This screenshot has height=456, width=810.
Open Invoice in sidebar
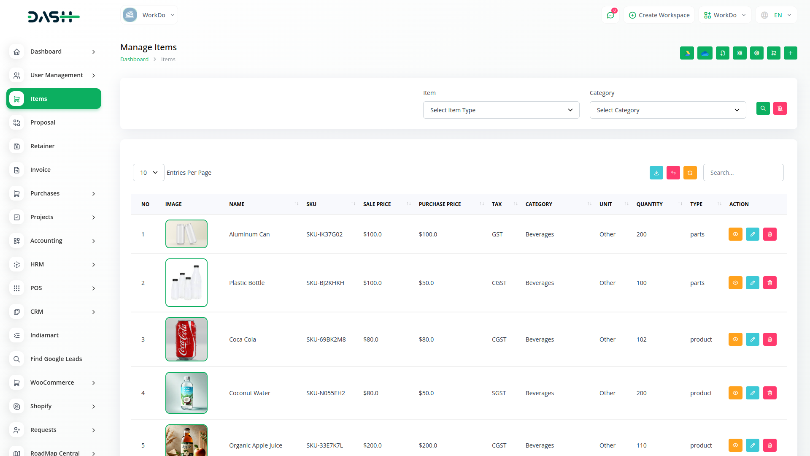point(40,170)
